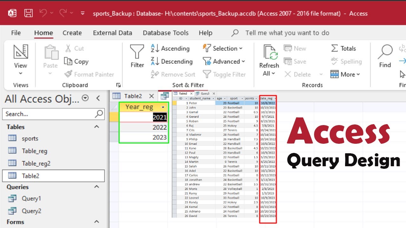Expand the View dropdown arrow
This screenshot has width=406, height=228.
[21, 73]
